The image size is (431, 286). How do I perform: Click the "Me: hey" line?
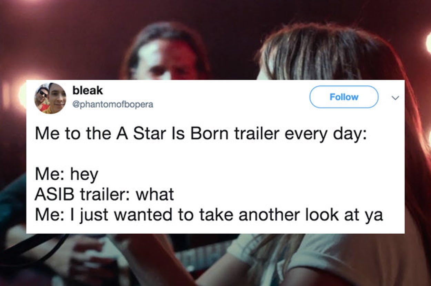pyautogui.click(x=66, y=175)
